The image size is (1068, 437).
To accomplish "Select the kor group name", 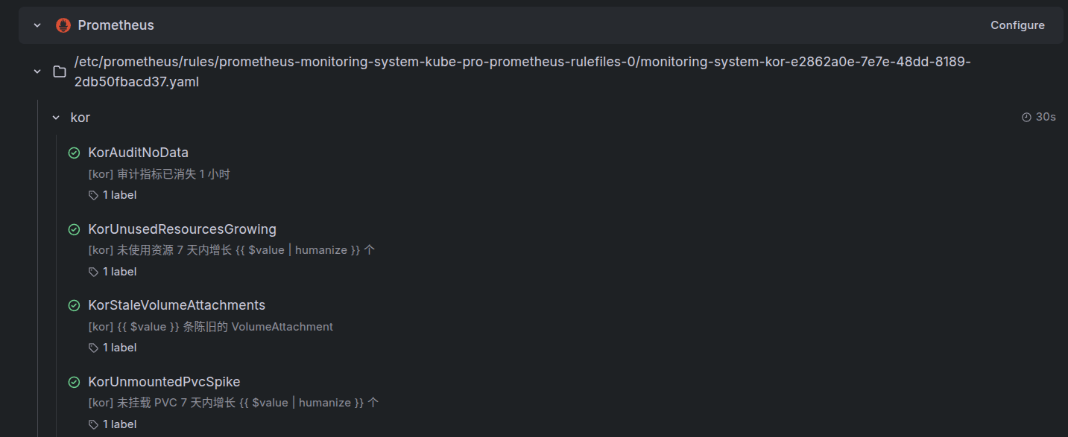I will (80, 118).
